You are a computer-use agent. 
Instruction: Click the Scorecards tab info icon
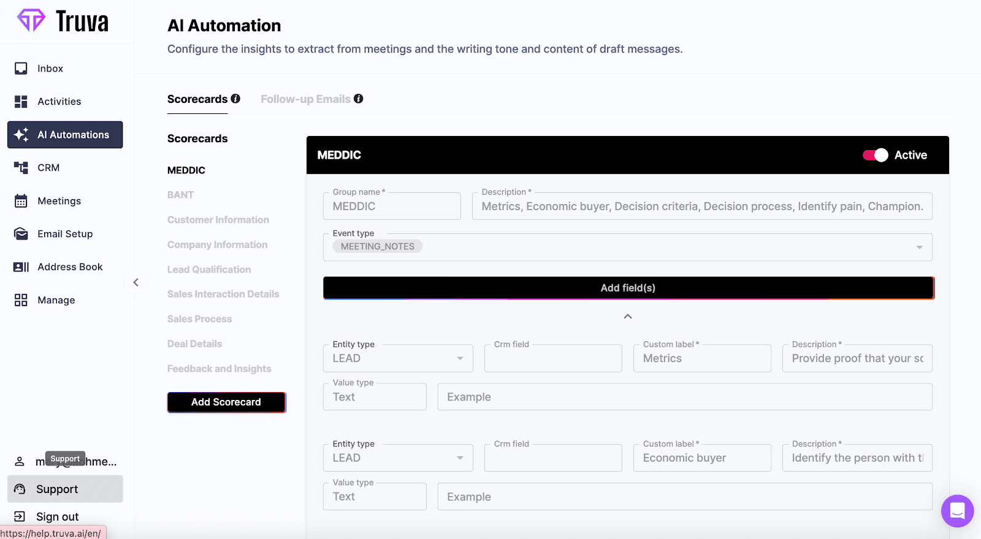coord(235,99)
